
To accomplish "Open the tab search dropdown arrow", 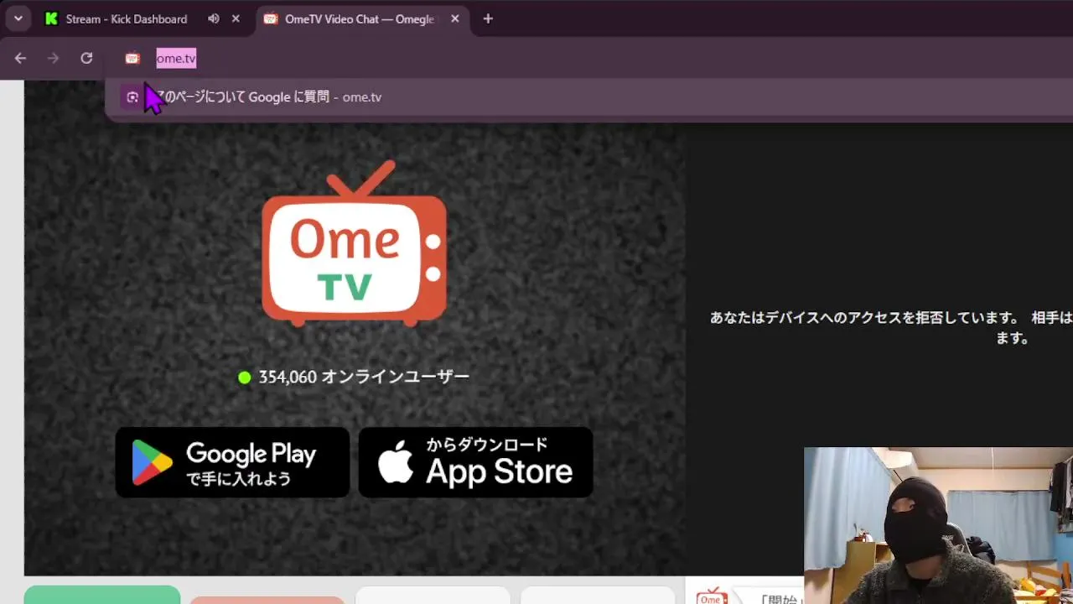I will (x=18, y=18).
